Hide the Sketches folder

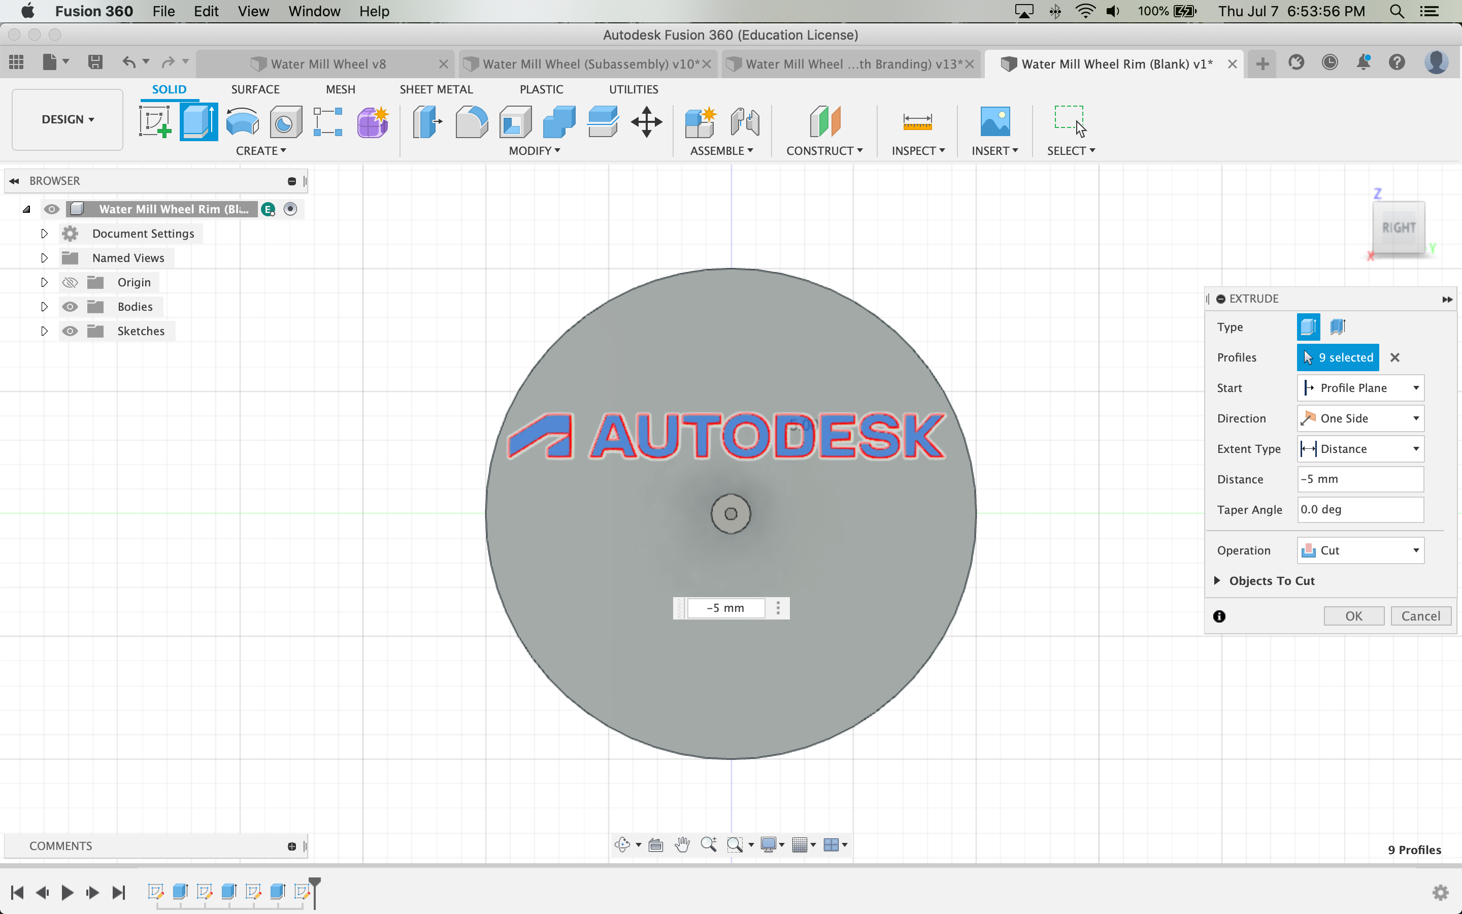[x=70, y=331]
